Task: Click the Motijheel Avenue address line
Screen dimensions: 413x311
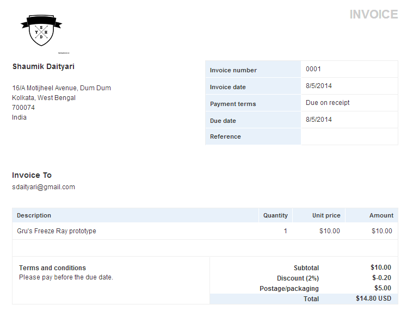Action: 61,88
